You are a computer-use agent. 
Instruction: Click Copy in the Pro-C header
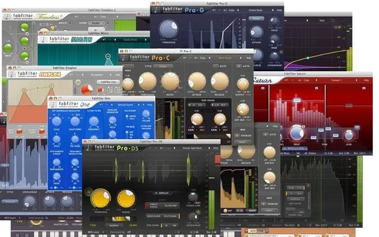[x=203, y=58]
